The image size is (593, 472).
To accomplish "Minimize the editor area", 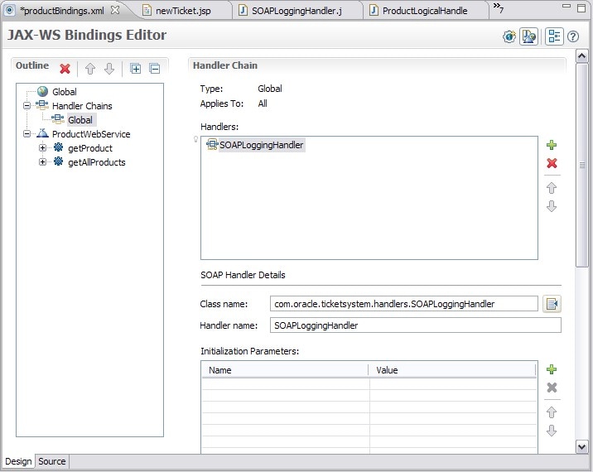I will tap(566, 6).
